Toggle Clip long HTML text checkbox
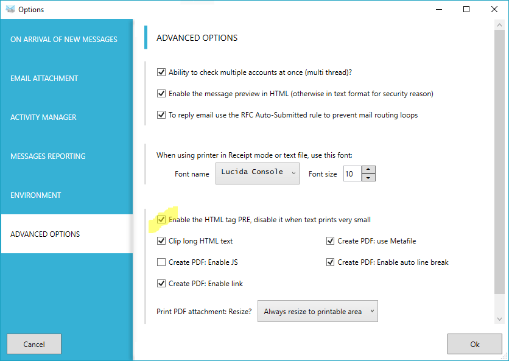509x361 pixels. pos(161,241)
